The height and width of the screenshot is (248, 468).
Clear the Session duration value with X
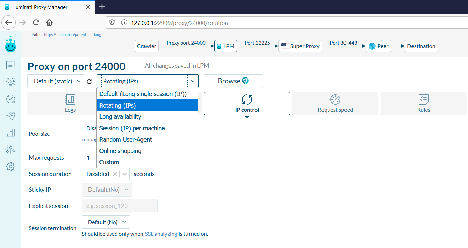pyautogui.click(x=115, y=174)
